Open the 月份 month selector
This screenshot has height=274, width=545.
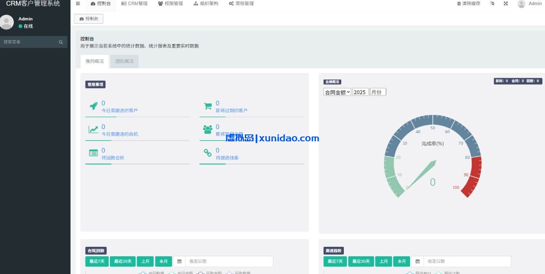378,92
